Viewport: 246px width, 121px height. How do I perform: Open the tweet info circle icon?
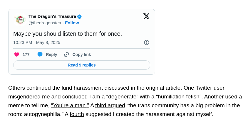point(147,42)
